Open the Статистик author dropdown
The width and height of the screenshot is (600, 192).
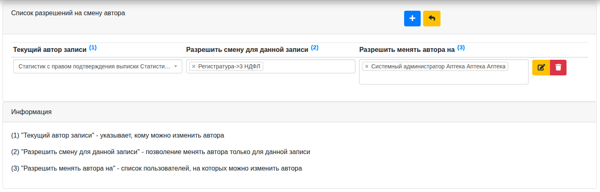98,66
